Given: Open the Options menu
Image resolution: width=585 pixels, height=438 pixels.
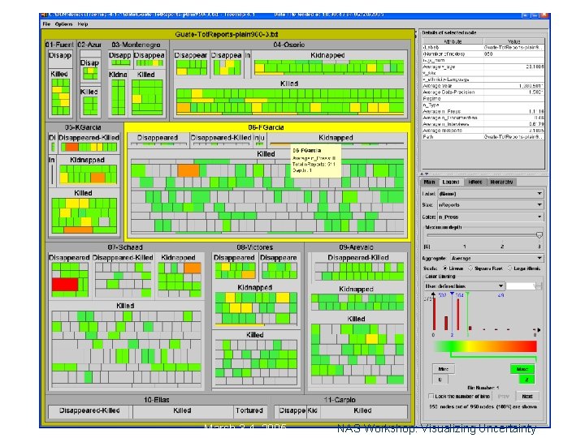Looking at the screenshot, I should [64, 24].
